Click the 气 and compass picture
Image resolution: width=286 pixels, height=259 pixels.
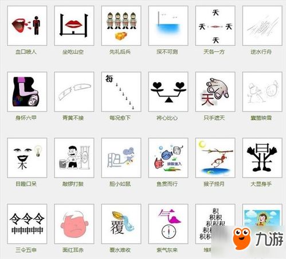coord(168,224)
